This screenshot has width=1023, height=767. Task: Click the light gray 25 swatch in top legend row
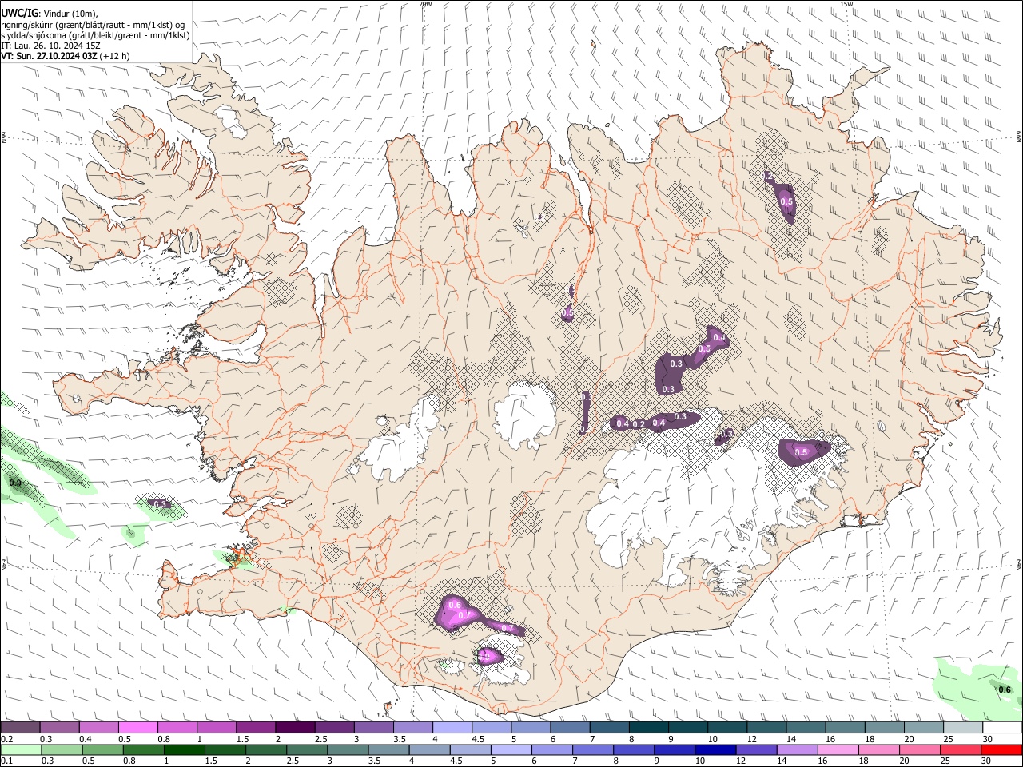[964, 728]
